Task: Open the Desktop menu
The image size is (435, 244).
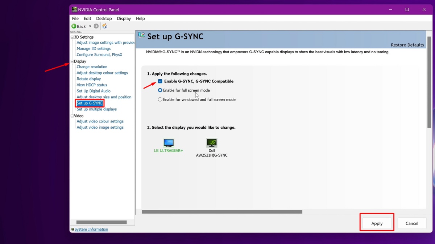Action: [x=104, y=18]
